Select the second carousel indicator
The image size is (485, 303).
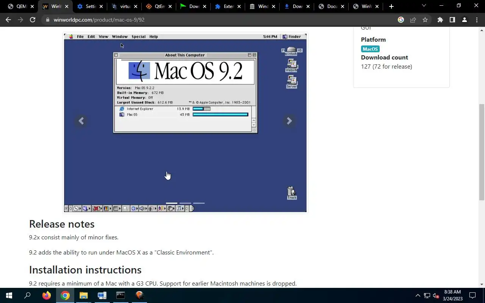[x=185, y=203]
